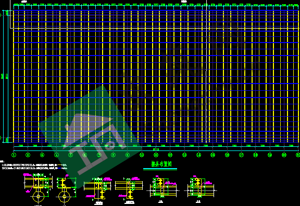
Task: Click grid axis bubble number 1
Action: (x=14, y=155)
